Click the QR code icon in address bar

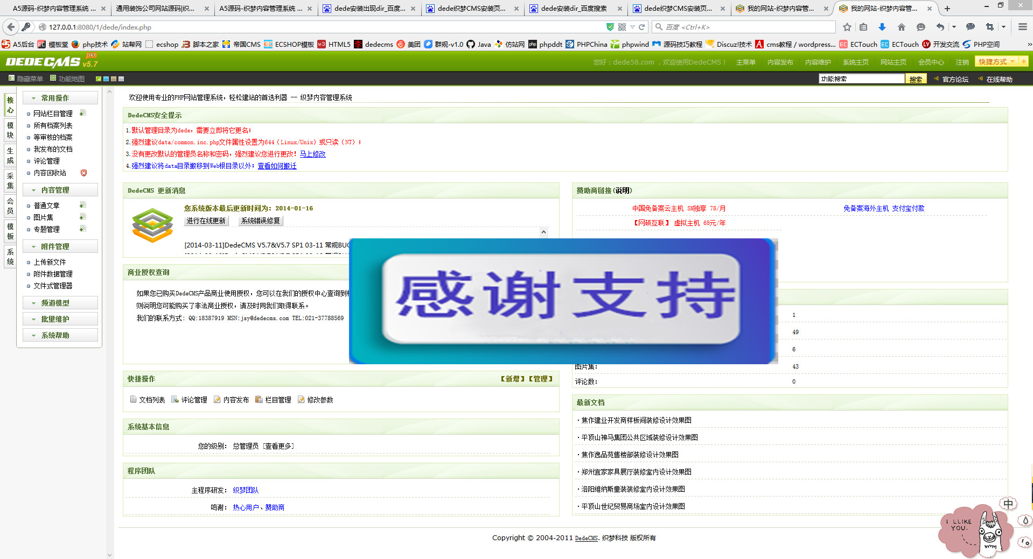click(x=622, y=27)
